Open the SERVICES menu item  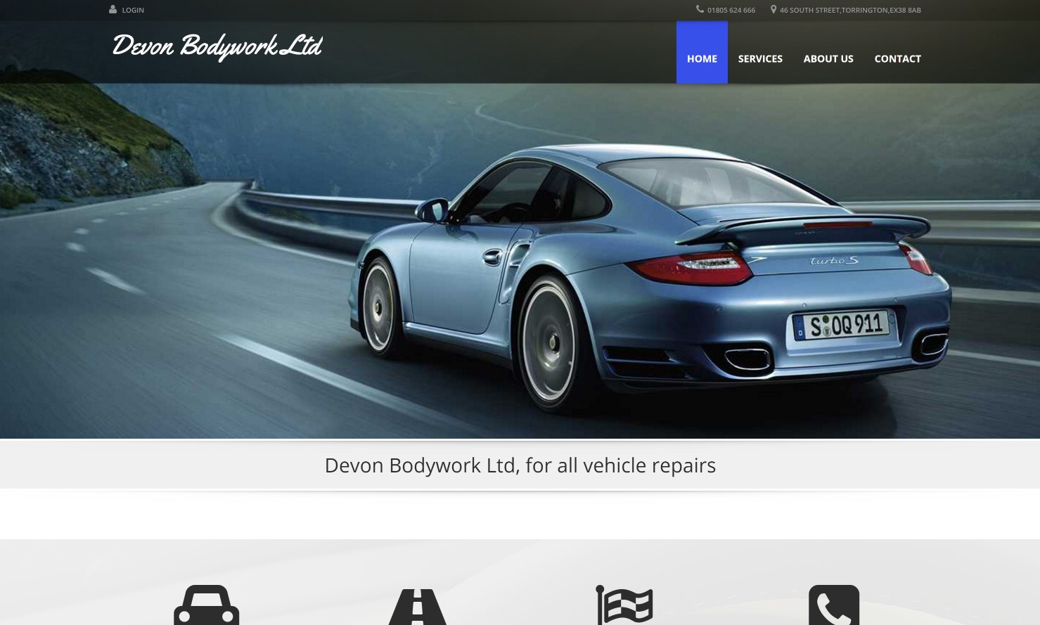[759, 58]
